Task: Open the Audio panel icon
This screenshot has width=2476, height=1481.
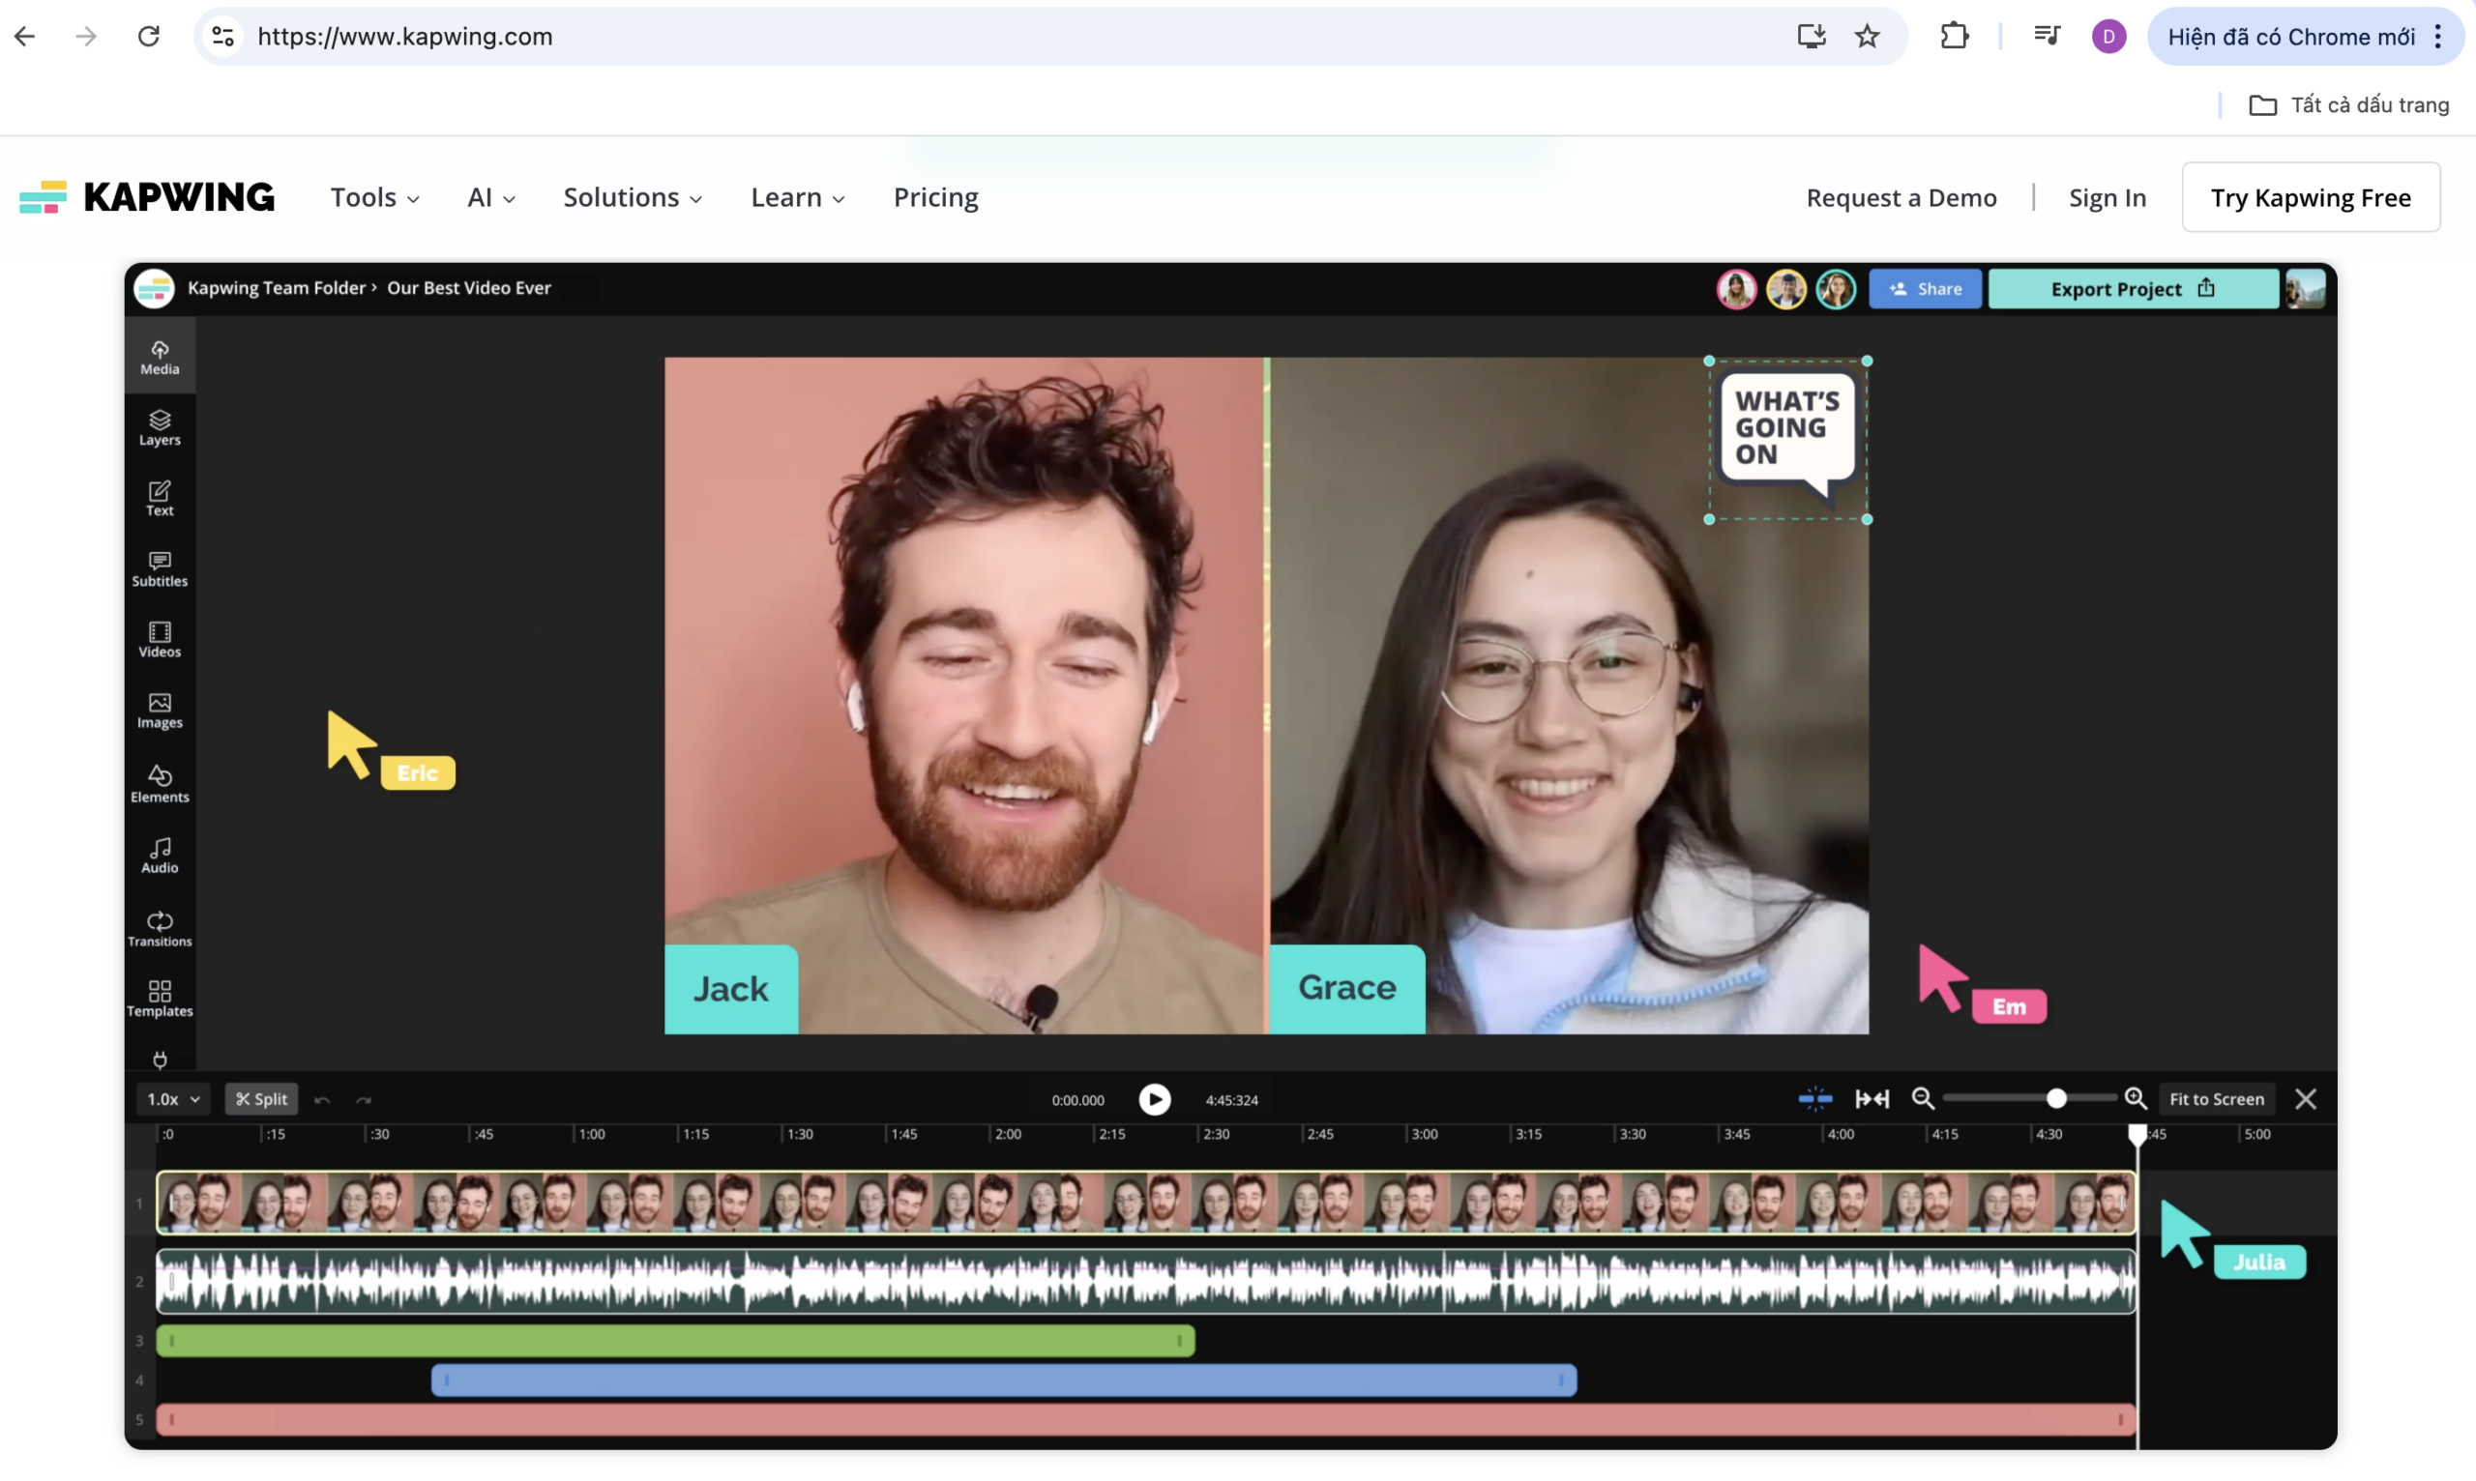Action: (x=160, y=856)
